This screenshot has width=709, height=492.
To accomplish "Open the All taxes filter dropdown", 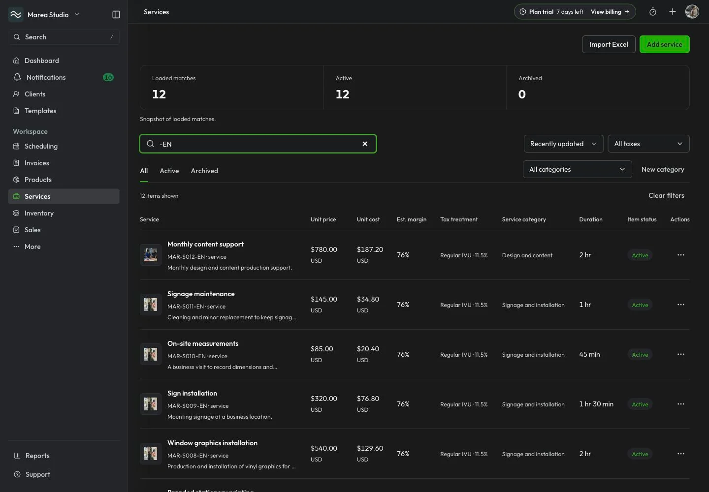I will [x=648, y=144].
